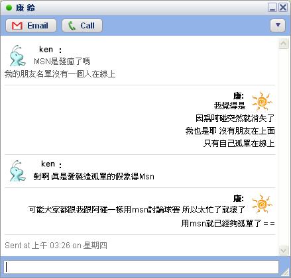
Task: Click the message '我的朋友名單沒有一個人在線上'
Action: coord(60,74)
